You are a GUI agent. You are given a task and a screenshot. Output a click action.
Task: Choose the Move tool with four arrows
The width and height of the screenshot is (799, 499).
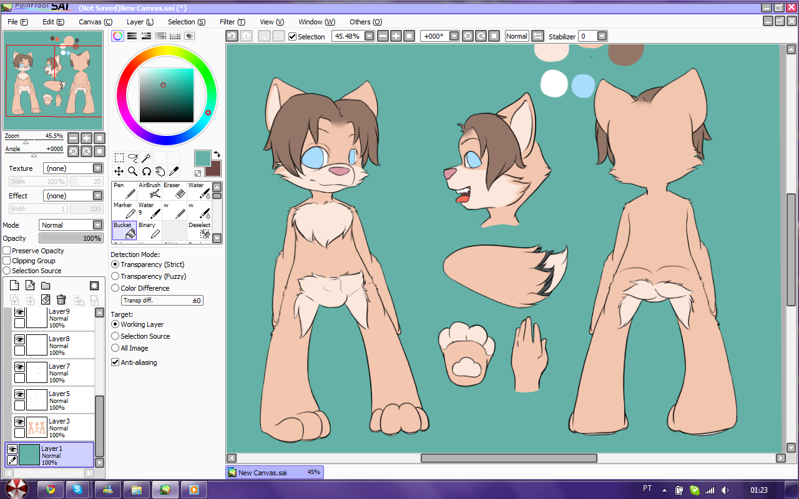119,172
